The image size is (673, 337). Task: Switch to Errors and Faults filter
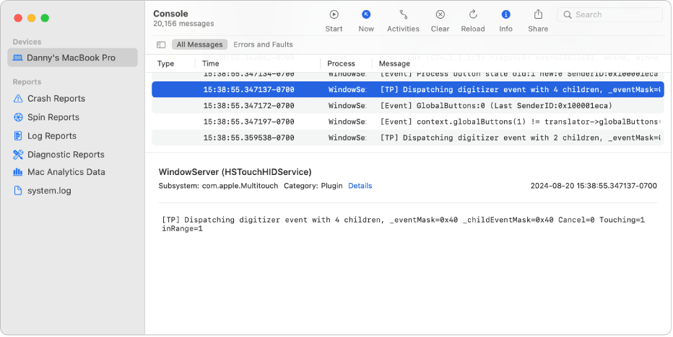(263, 45)
